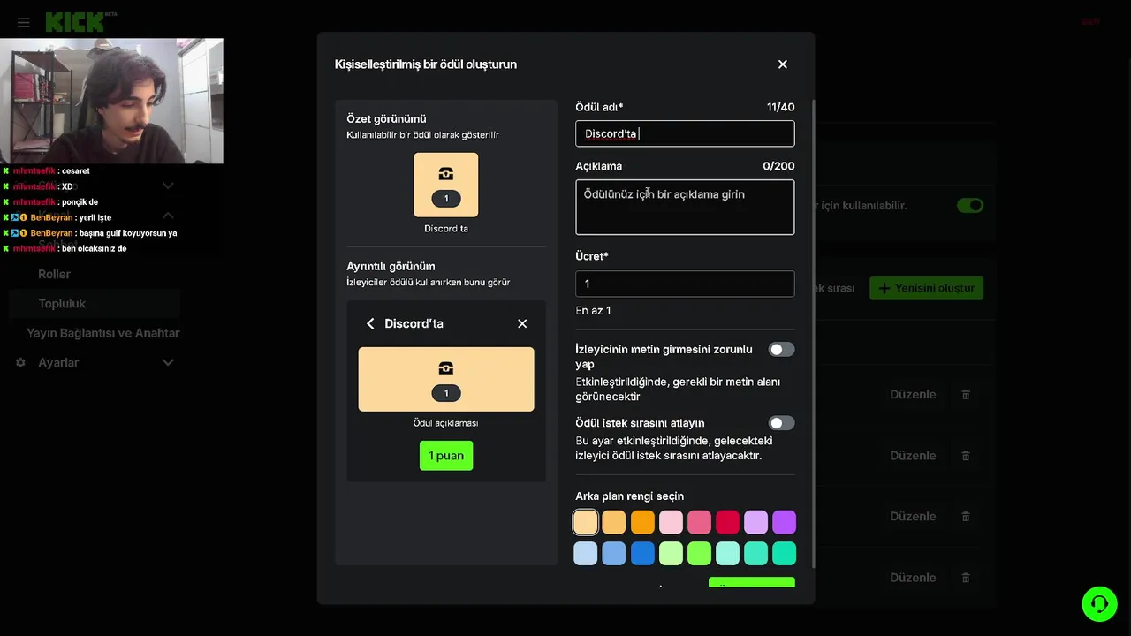Image resolution: width=1131 pixels, height=636 pixels.
Task: Select the vivid purple background color
Action: pos(784,522)
